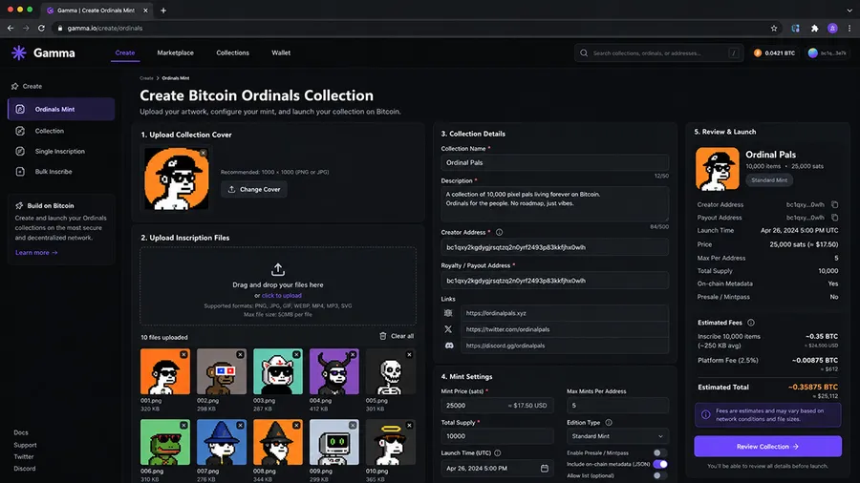Focus the Collection Name input field
Image resolution: width=860 pixels, height=483 pixels.
pos(554,162)
